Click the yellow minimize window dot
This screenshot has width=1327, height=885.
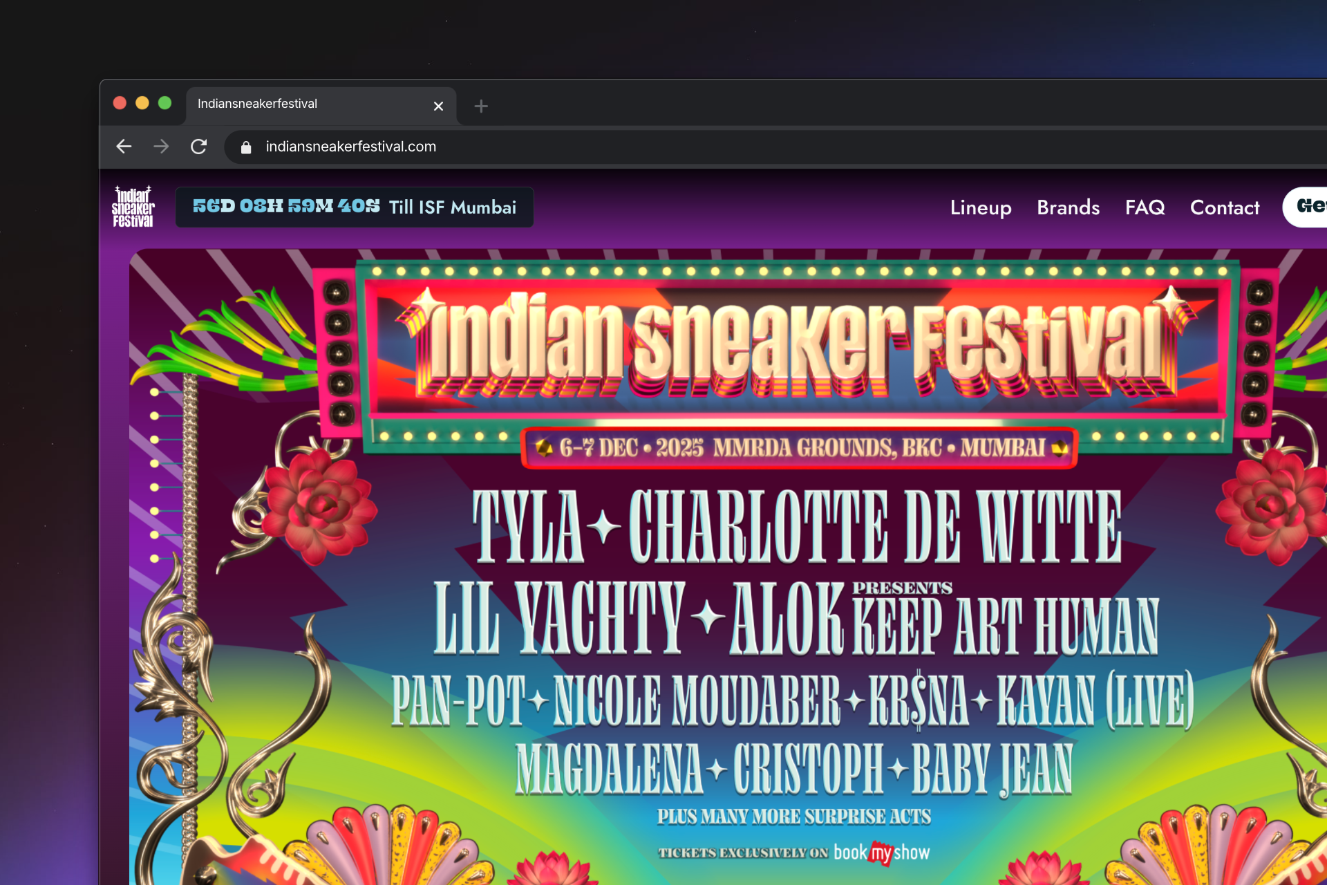(142, 103)
